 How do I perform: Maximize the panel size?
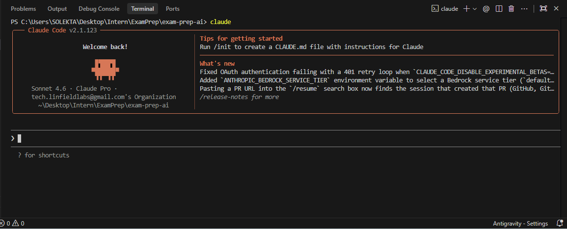pos(543,9)
